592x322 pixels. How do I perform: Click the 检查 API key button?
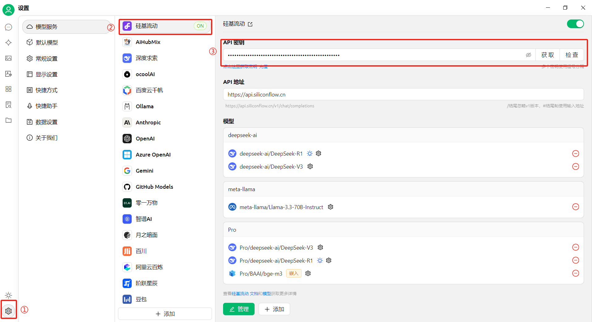pyautogui.click(x=572, y=55)
